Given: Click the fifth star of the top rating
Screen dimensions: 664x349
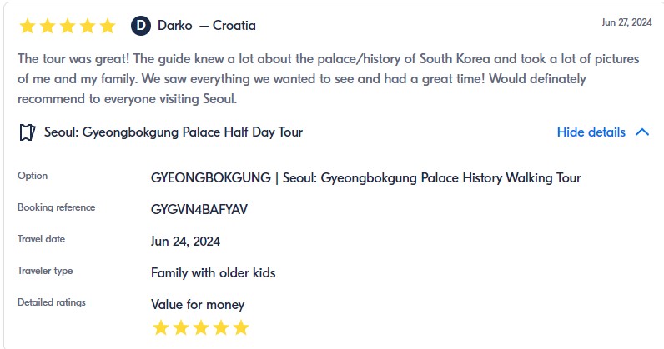Looking at the screenshot, I should click(108, 26).
